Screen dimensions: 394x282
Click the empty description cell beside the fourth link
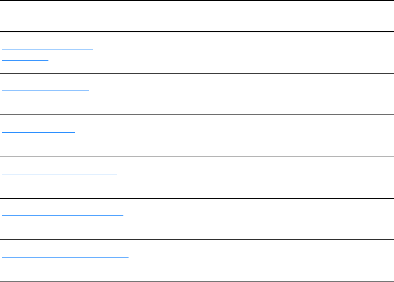(260, 177)
